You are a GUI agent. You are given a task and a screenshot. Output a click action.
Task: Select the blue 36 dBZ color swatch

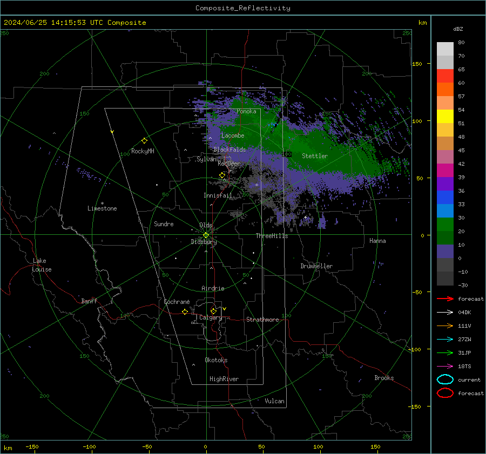(x=445, y=198)
